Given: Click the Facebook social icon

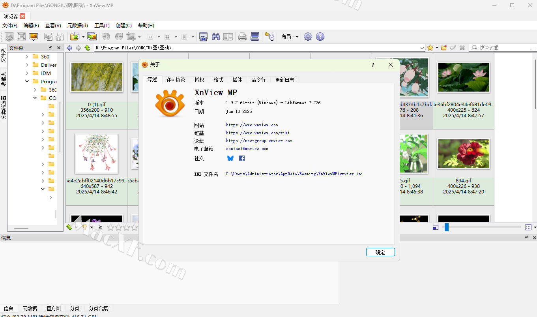Looking at the screenshot, I should pyautogui.click(x=242, y=158).
